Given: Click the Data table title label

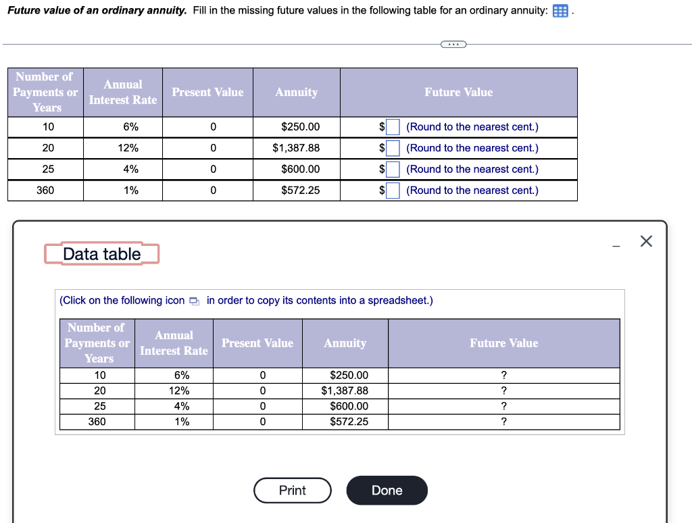Looking at the screenshot, I should 101,254.
